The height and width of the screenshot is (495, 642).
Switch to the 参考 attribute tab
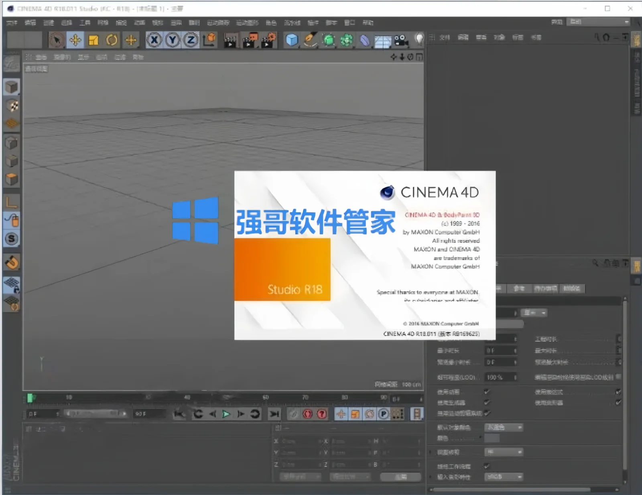coord(519,288)
